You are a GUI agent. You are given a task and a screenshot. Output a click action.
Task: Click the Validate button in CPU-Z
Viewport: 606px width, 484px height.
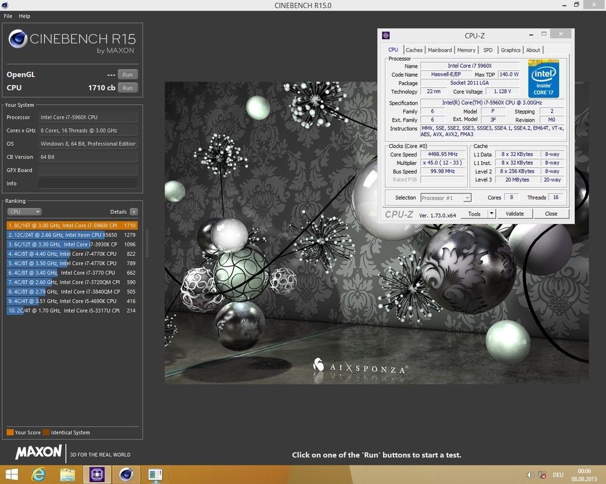point(515,214)
